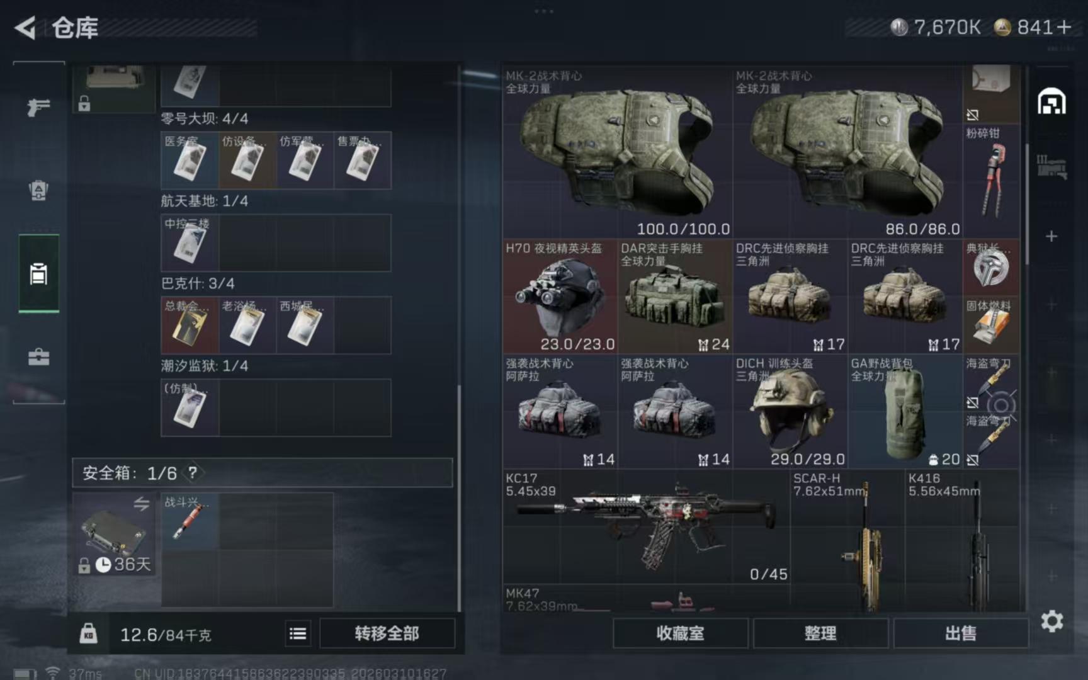Open settings gear near the 出售 button
The width and height of the screenshot is (1088, 680).
point(1051,621)
